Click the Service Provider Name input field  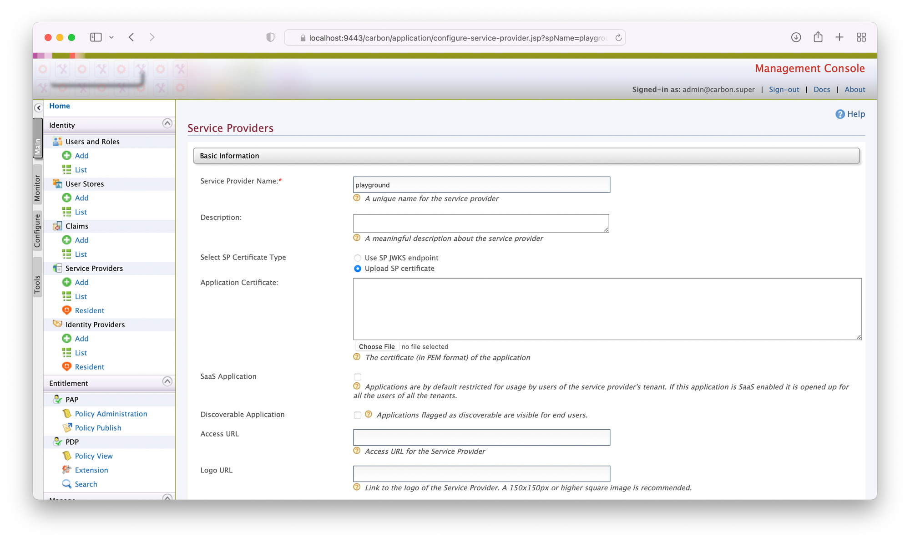pos(482,184)
